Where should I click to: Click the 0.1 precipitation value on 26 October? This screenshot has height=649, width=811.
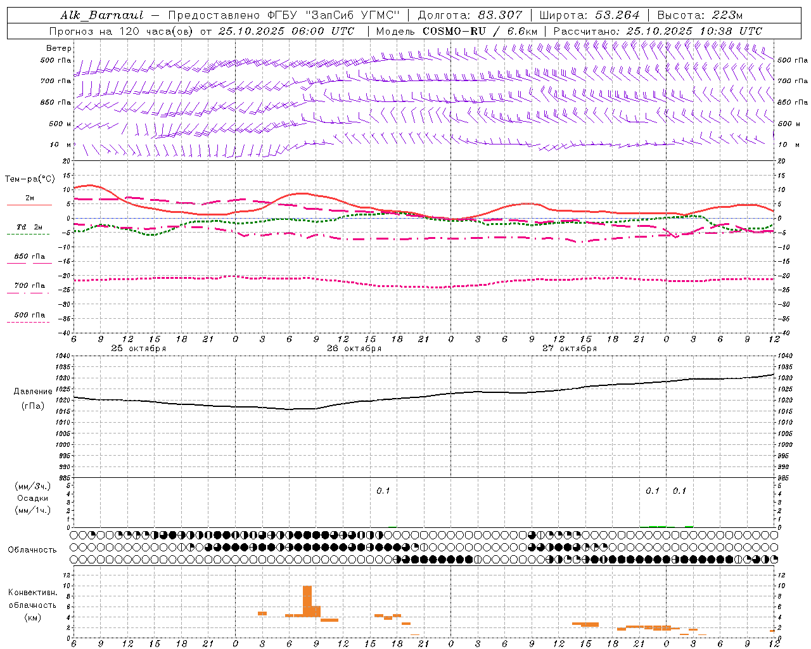tap(383, 491)
